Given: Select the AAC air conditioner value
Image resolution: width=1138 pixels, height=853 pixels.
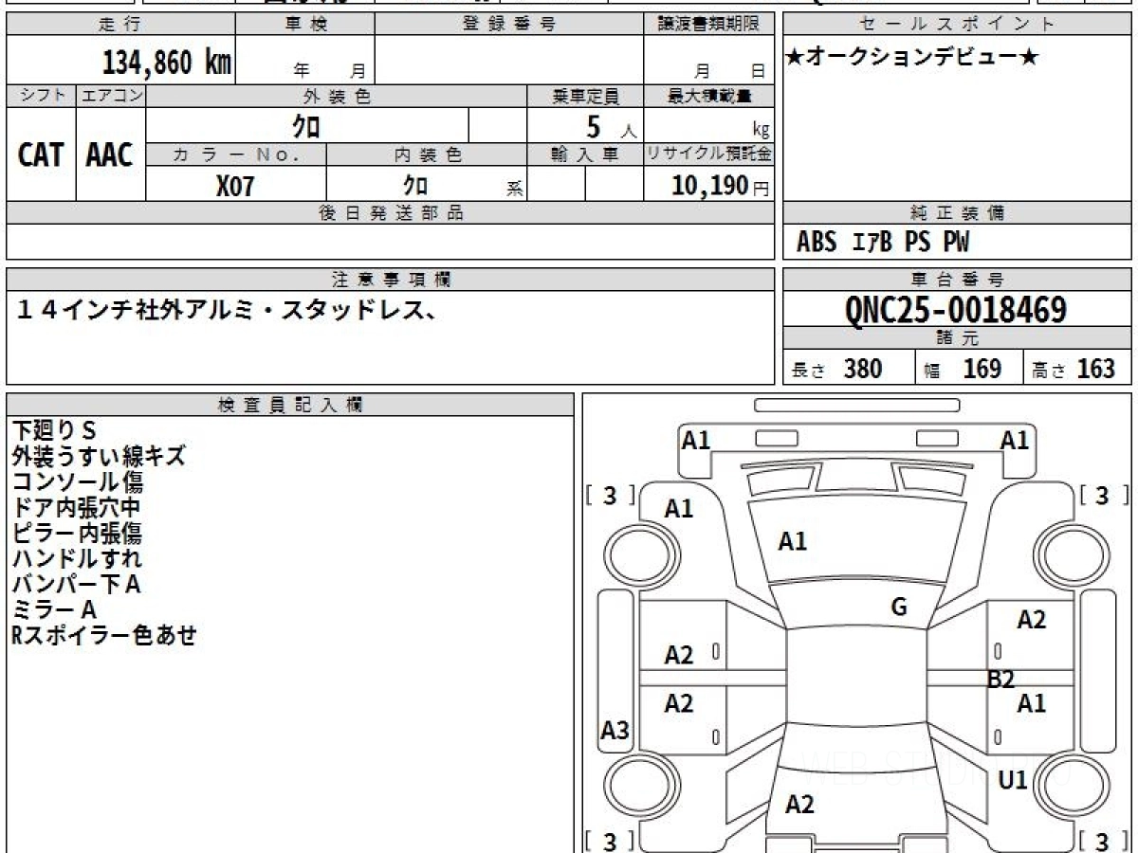Looking at the screenshot, I should [x=110, y=155].
